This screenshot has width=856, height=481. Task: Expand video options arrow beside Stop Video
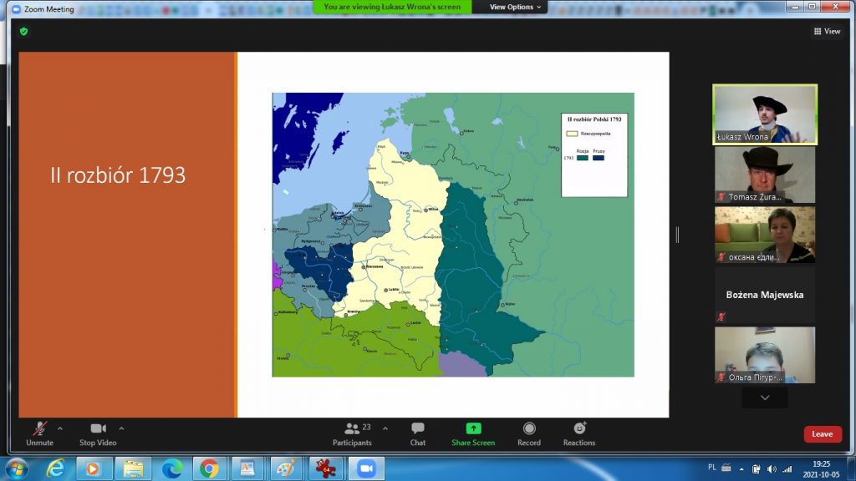pos(121,428)
